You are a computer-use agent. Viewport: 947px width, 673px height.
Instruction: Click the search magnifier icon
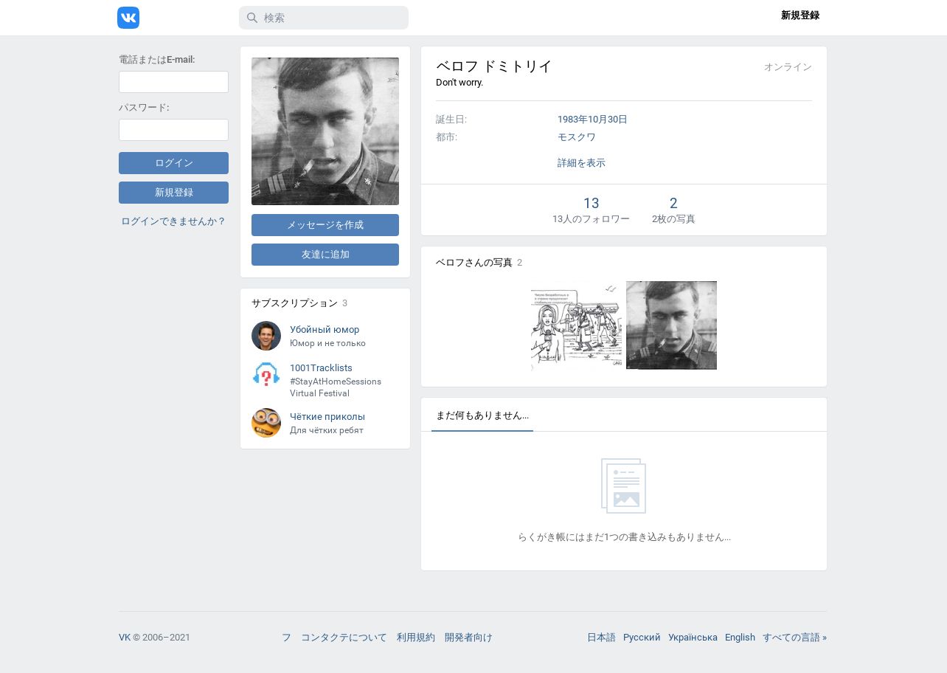click(252, 18)
